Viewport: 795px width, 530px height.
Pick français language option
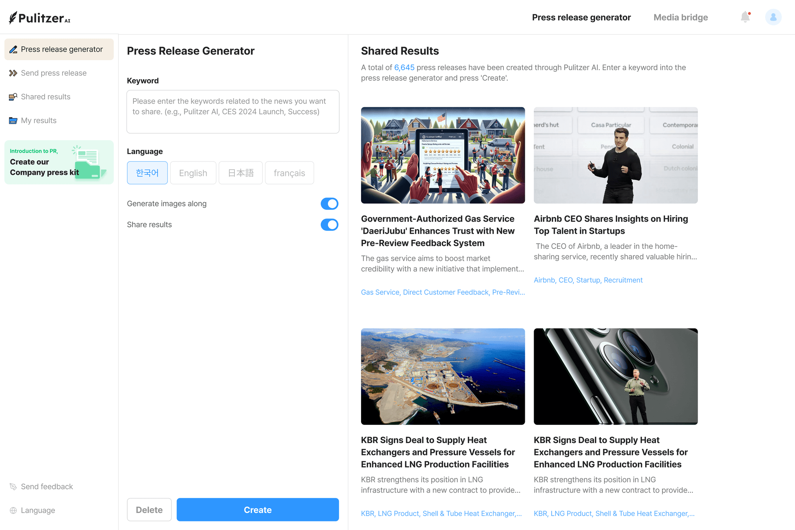[x=289, y=173]
